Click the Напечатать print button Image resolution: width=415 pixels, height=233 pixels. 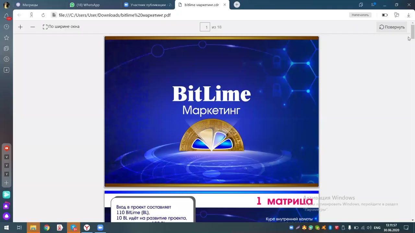click(x=360, y=15)
